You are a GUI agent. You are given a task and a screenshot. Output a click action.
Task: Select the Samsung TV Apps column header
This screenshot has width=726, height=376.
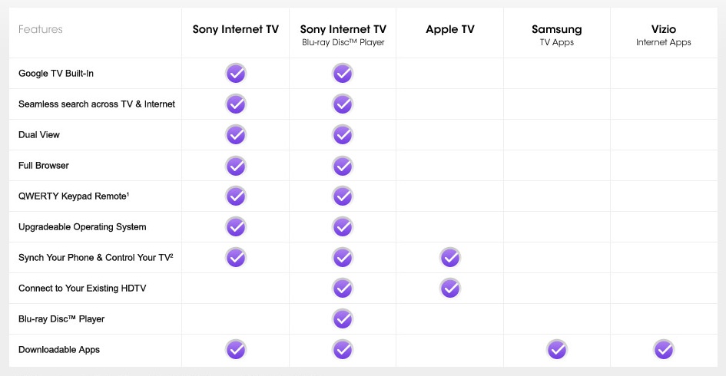coord(556,35)
